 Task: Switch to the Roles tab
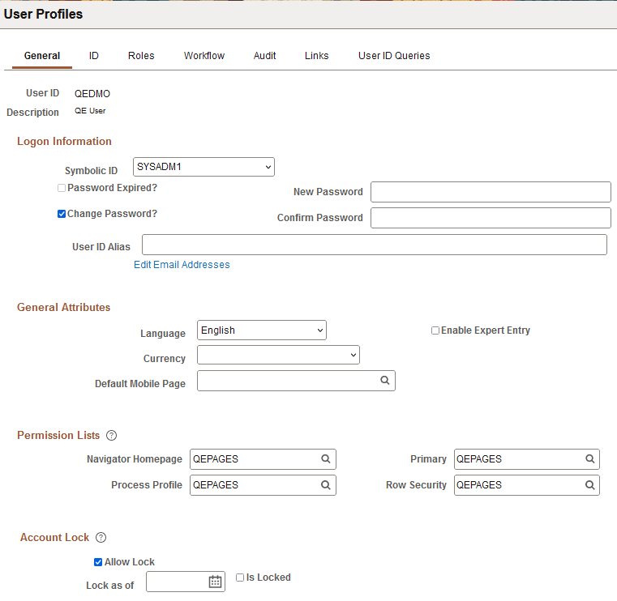point(141,56)
